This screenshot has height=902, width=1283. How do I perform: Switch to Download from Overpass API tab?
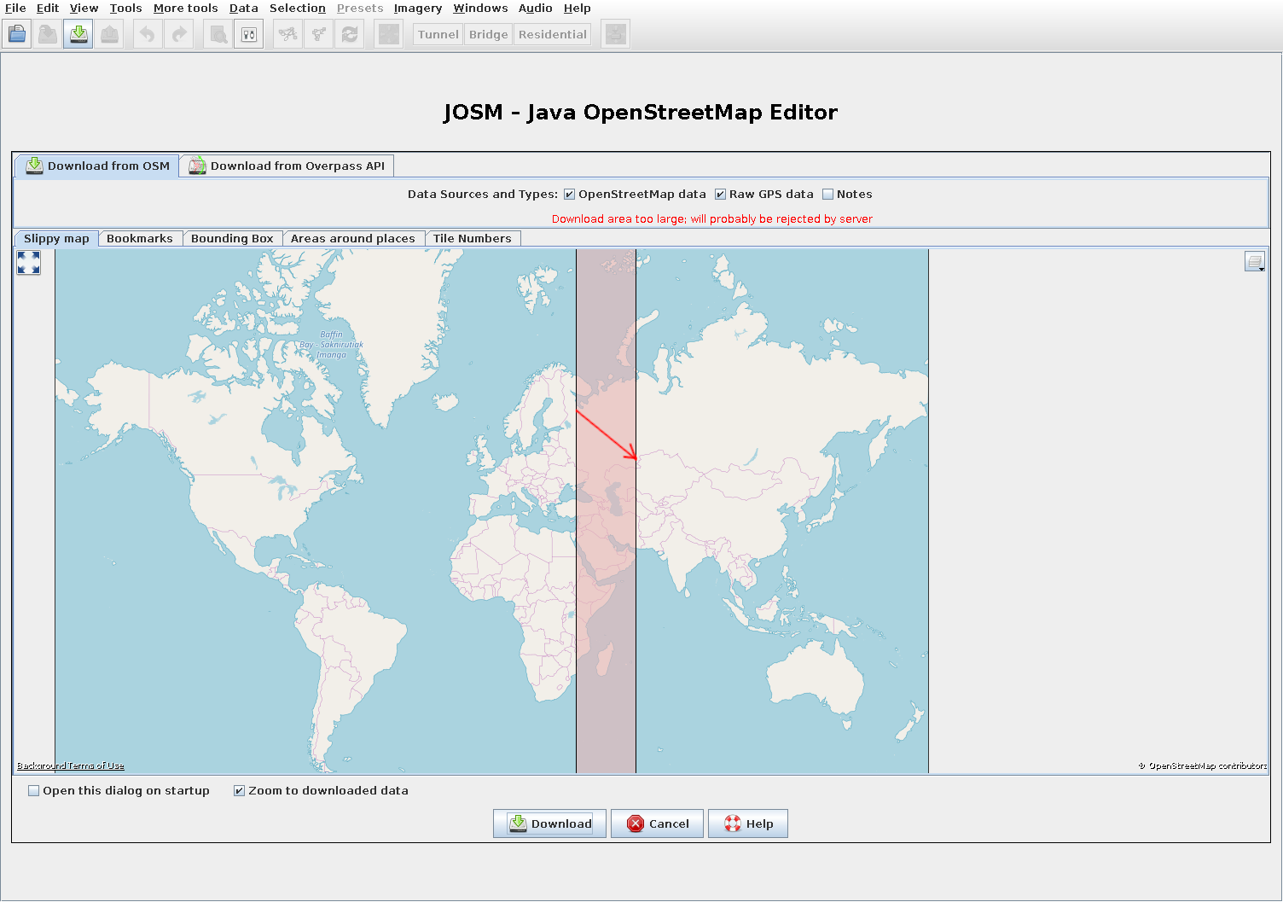pyautogui.click(x=287, y=166)
